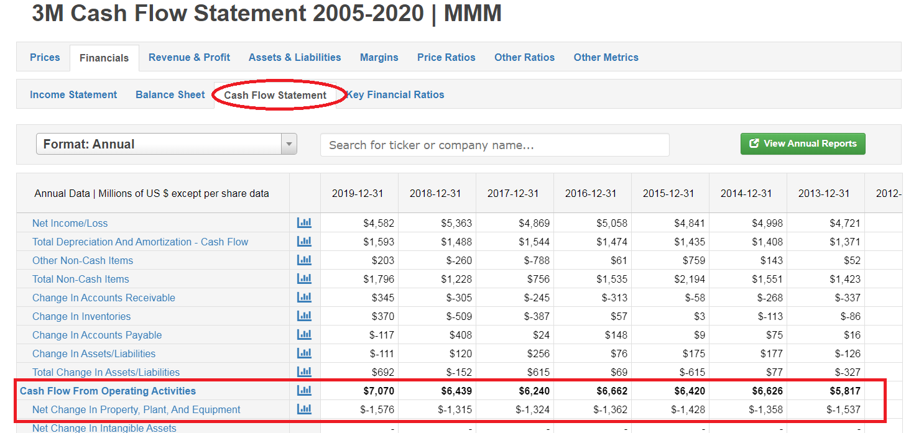The height and width of the screenshot is (433, 906).
Task: Click chart icon for Net Income/Loss row
Action: (304, 223)
